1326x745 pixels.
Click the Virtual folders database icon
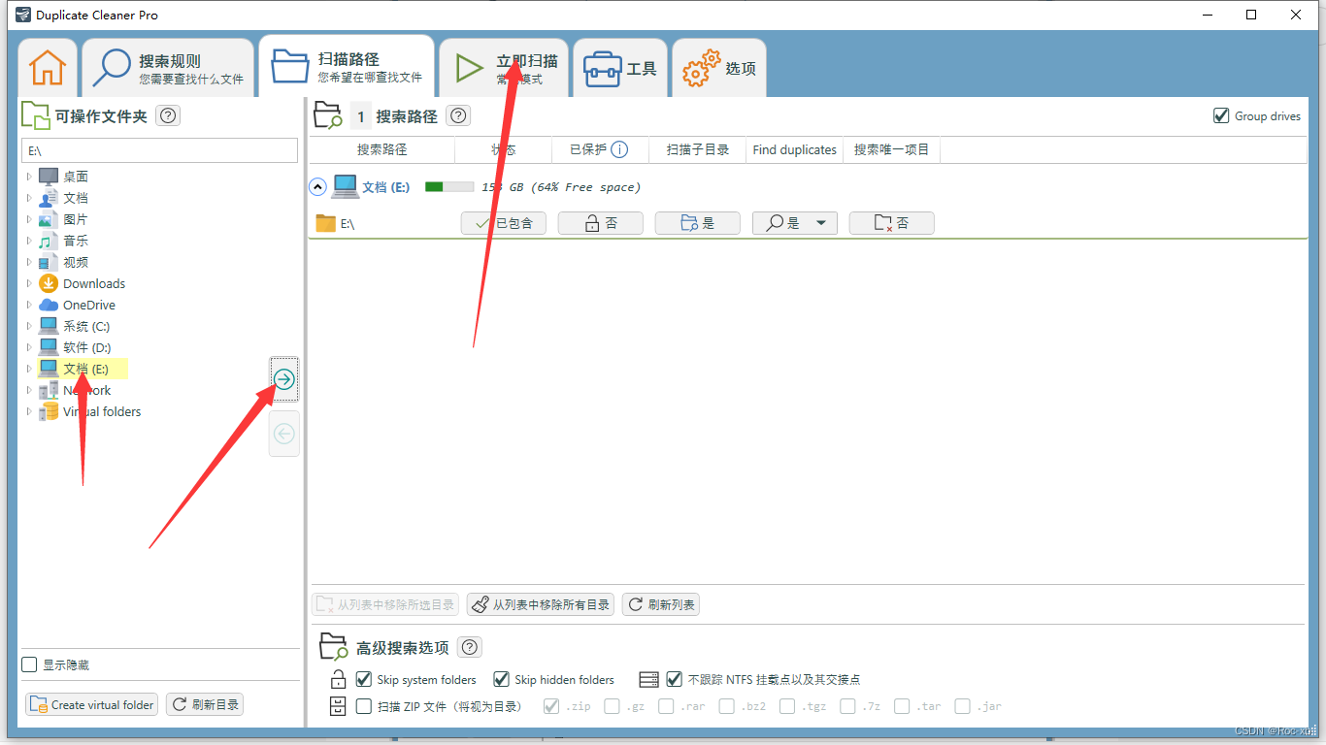[x=49, y=411]
